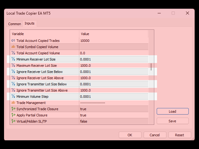This screenshot has height=149, width=199.
Task: Click the ab icon beside Trade Management
Action: [x=13, y=102]
